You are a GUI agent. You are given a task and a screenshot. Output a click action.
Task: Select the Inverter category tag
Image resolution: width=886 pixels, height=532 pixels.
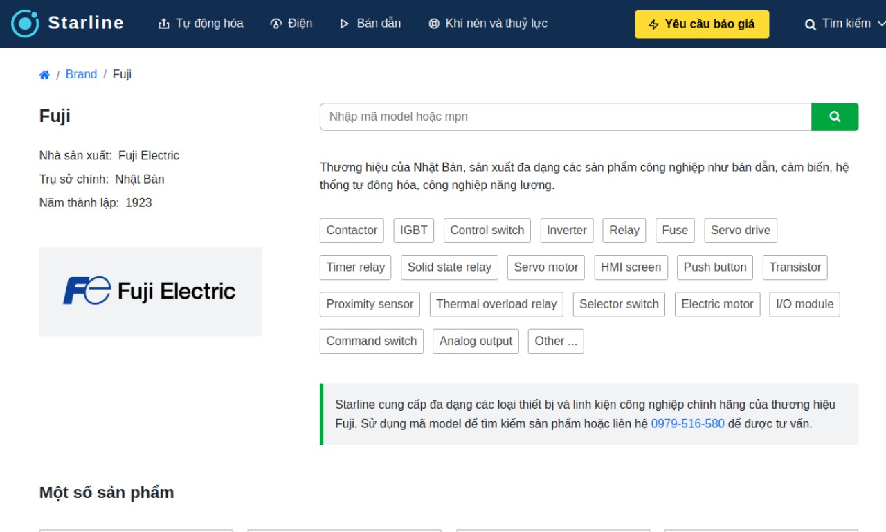(x=567, y=231)
